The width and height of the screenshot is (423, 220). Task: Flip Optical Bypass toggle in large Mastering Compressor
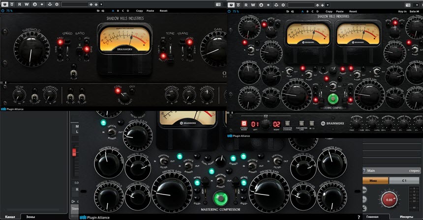112,132
